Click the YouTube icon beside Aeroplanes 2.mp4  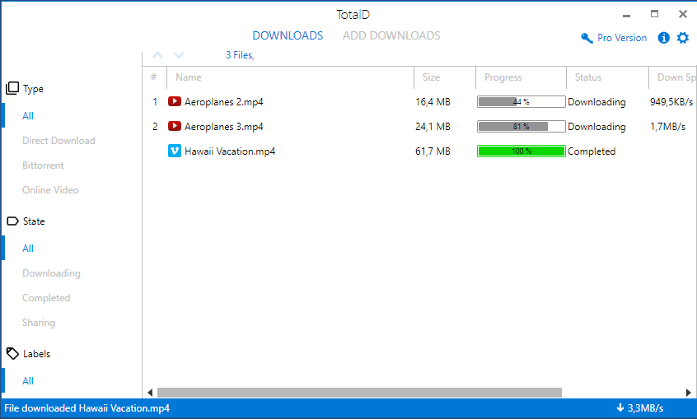coord(175,102)
